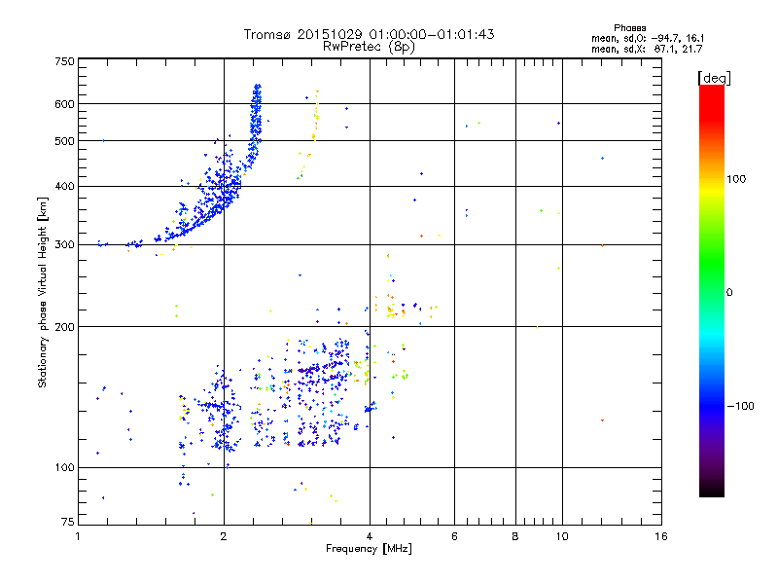Screen dimensions: 778x584
Task: Click y-axis tick label "750"
Action: point(64,61)
